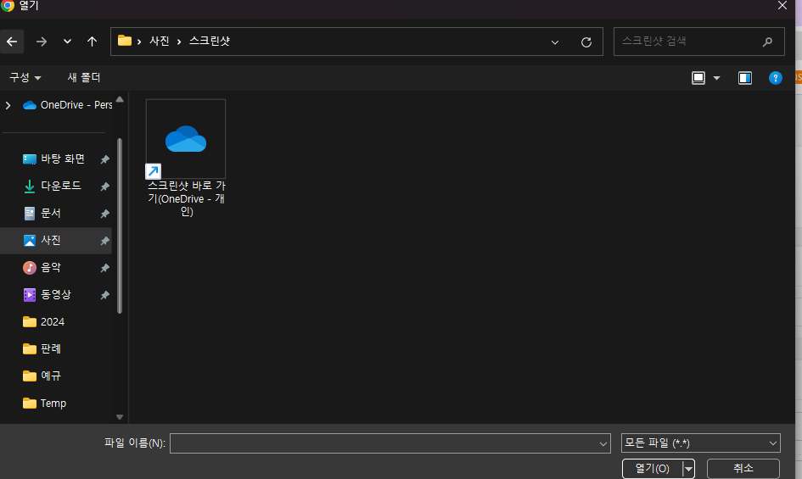Viewport: 802px width, 479px height.
Task: Open help with the question icon
Action: coord(775,78)
